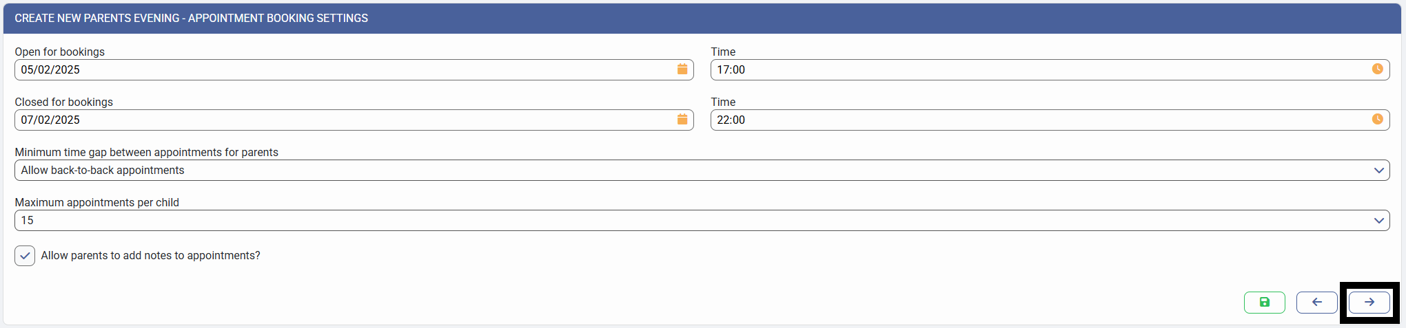Click clock icon beside 22:00 time
1406x328 pixels.
1377,119
